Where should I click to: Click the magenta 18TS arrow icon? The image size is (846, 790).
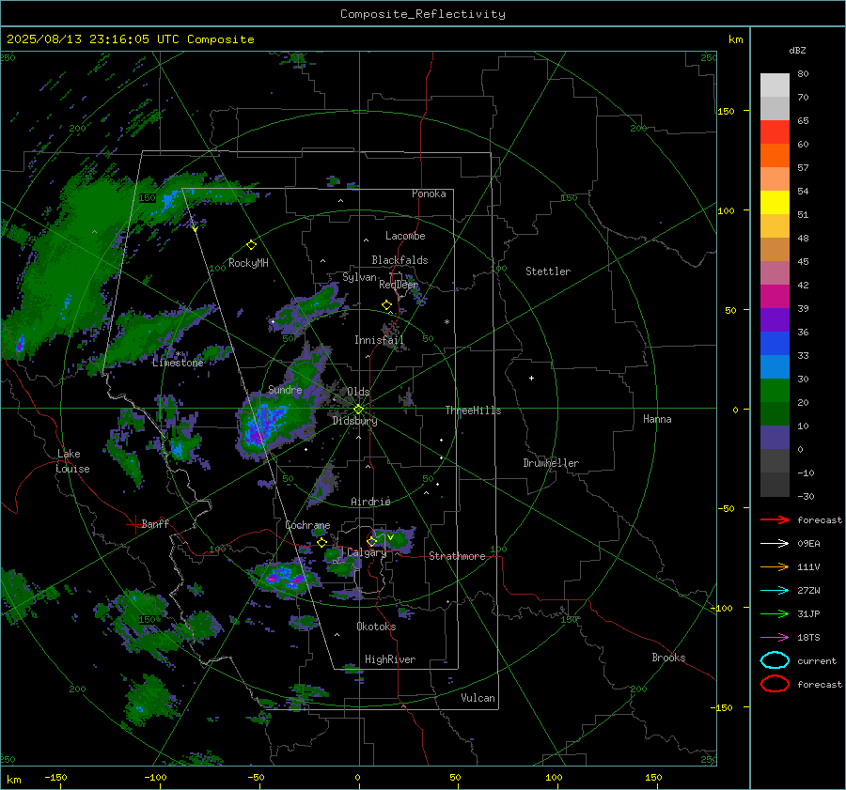(775, 638)
